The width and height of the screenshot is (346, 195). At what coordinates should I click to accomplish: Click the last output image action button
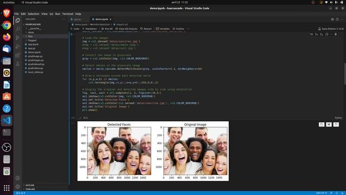coord(336,125)
